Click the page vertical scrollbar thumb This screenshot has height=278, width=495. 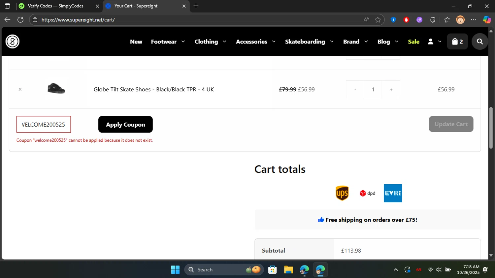point(491,128)
